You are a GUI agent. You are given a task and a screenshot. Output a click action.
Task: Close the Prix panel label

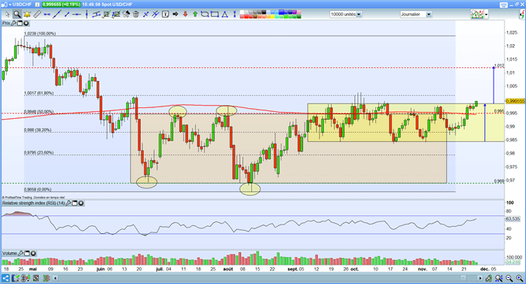pyautogui.click(x=26, y=23)
